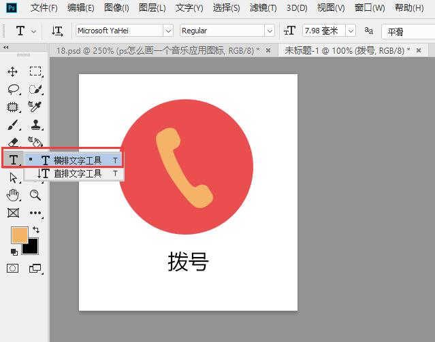435x342 pixels.
Task: Click the font size icon
Action: point(289,31)
